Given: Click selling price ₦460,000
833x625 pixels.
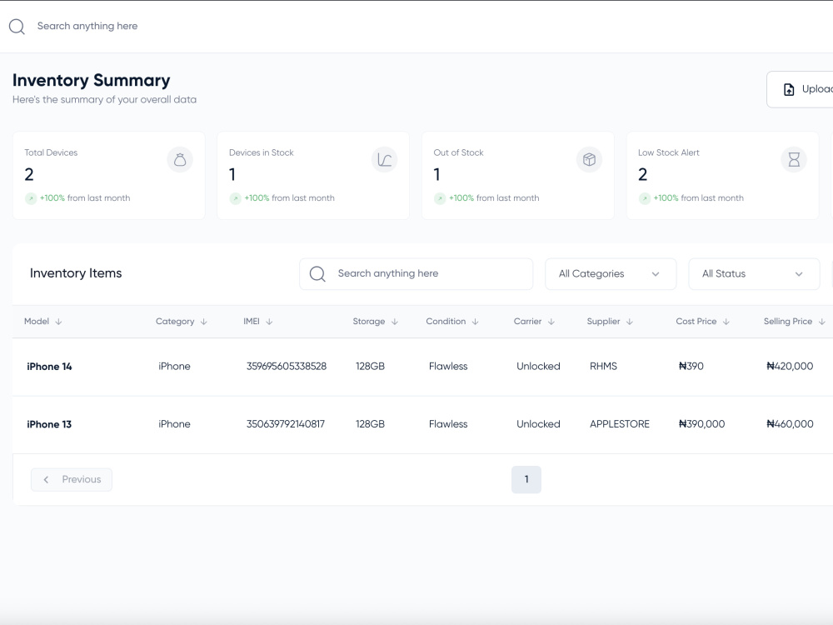Looking at the screenshot, I should point(790,425).
